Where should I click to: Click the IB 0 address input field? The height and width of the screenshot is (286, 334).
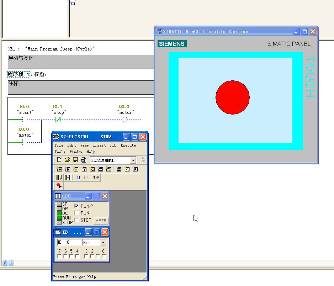(x=69, y=242)
